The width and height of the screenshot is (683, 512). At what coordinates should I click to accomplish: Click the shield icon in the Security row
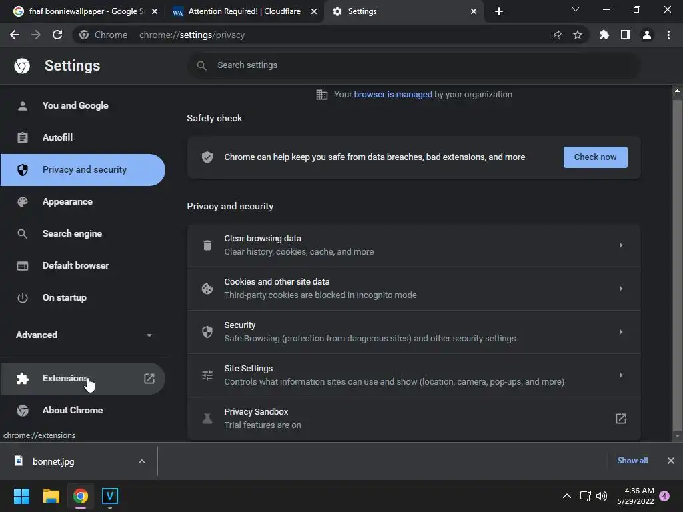coord(207,332)
